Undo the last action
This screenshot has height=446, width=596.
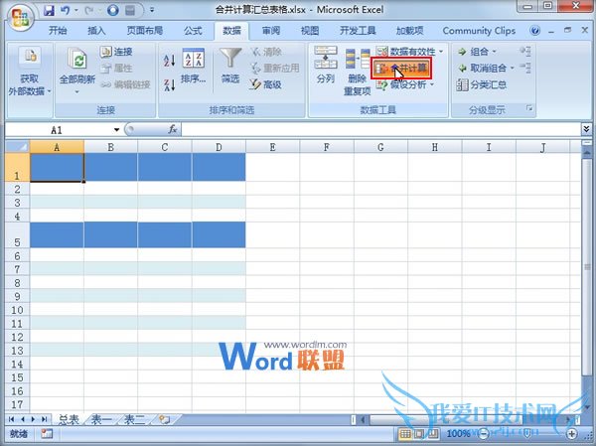click(65, 10)
